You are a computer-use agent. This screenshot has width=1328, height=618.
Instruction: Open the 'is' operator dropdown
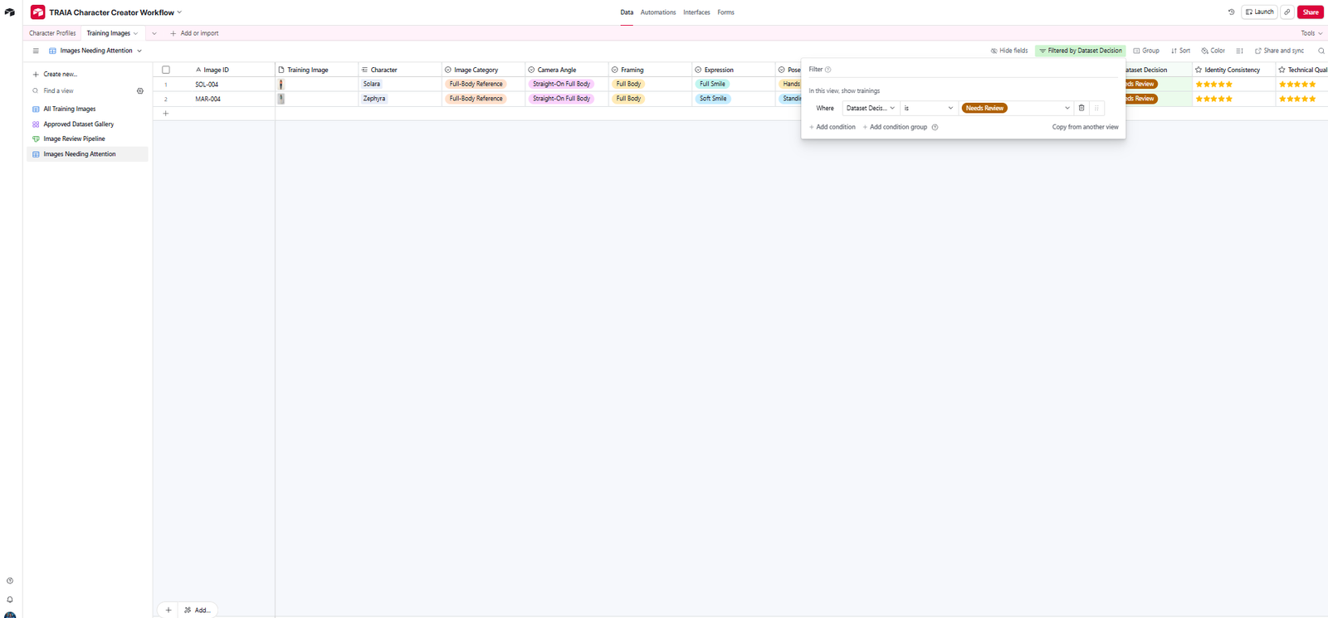click(x=929, y=108)
